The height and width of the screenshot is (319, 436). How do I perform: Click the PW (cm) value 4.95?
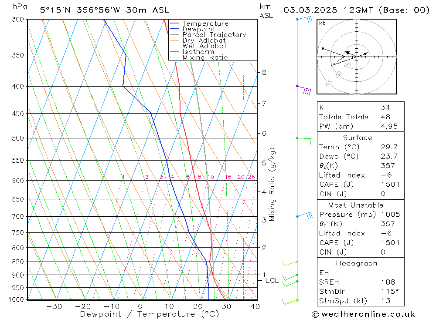(x=389, y=126)
